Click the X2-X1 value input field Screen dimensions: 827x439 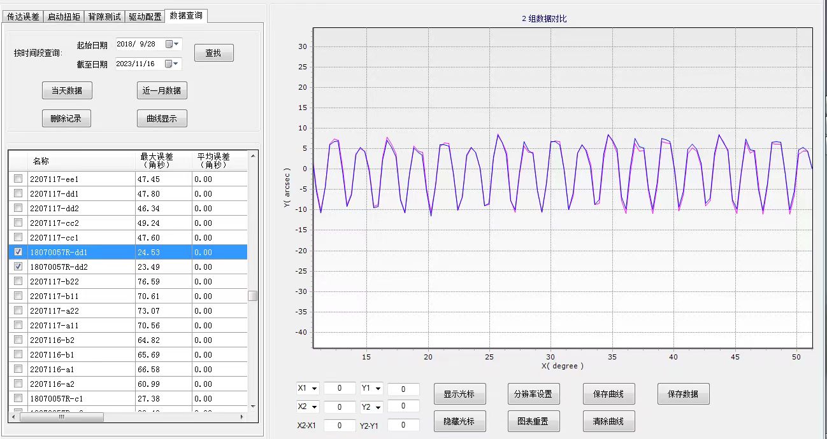coord(340,425)
